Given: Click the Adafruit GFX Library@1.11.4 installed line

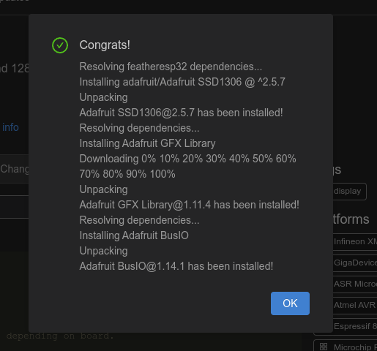Looking at the screenshot, I should [190, 205].
